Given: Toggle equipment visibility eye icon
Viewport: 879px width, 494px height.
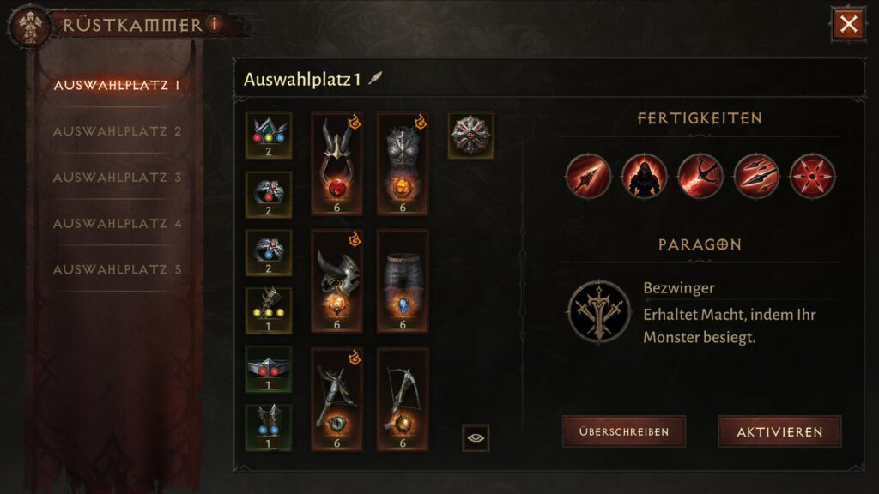Looking at the screenshot, I should point(476,437).
